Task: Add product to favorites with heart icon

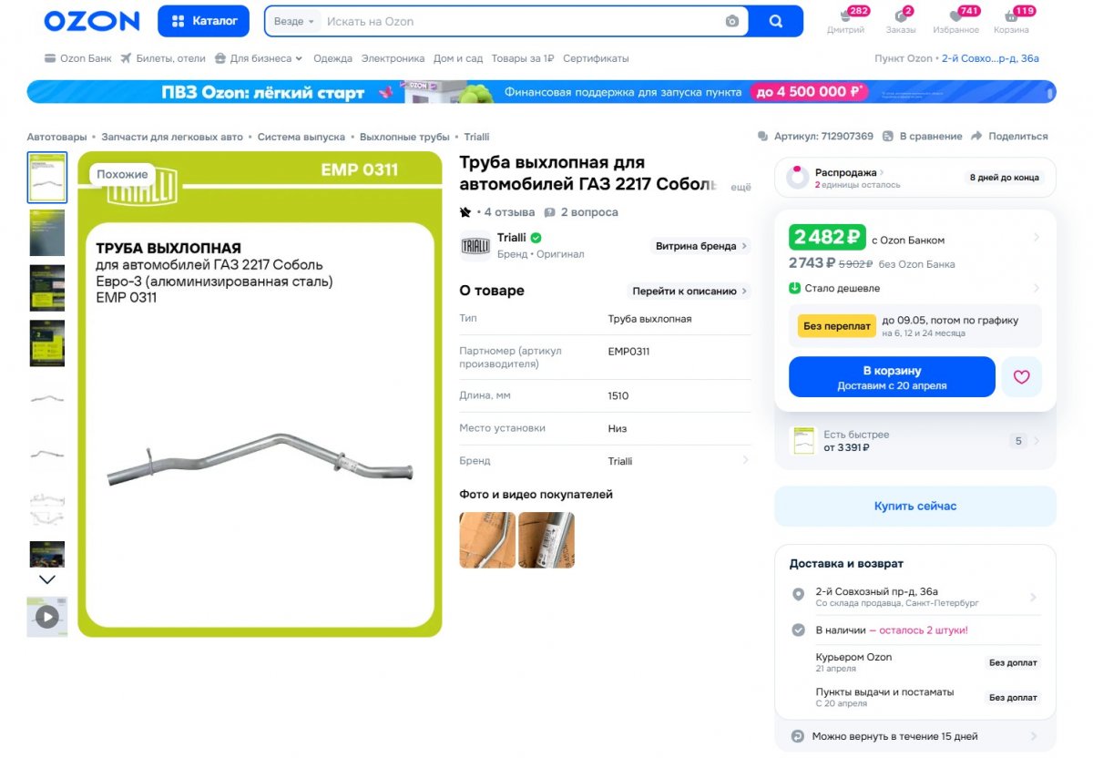Action: coord(1021,376)
